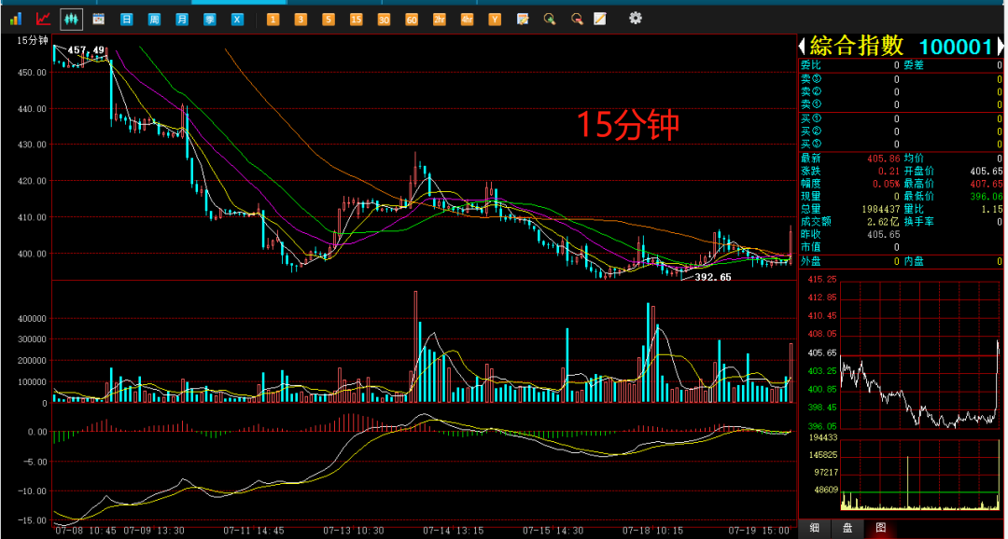This screenshot has height=539, width=1008.
Task: Zoom in with the green magnifier
Action: tap(550, 20)
